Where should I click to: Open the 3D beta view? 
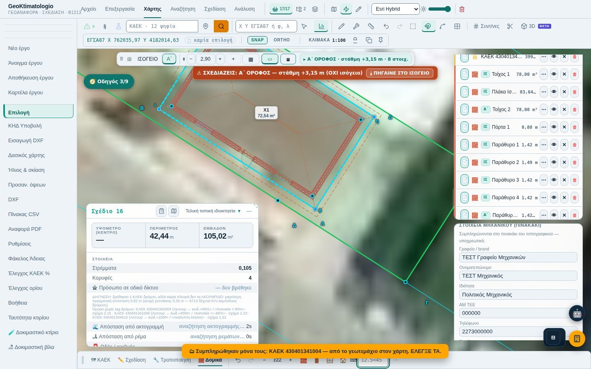pos(536,26)
